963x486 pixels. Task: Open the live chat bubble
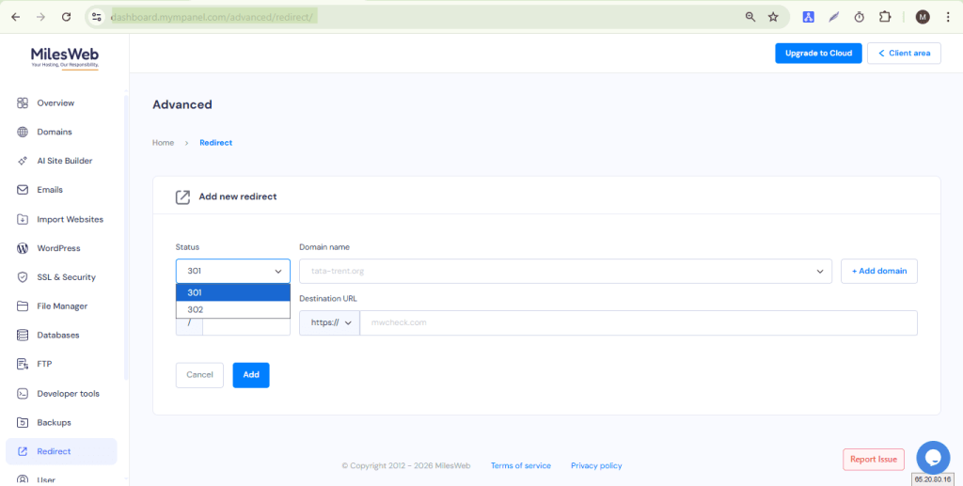pos(933,458)
